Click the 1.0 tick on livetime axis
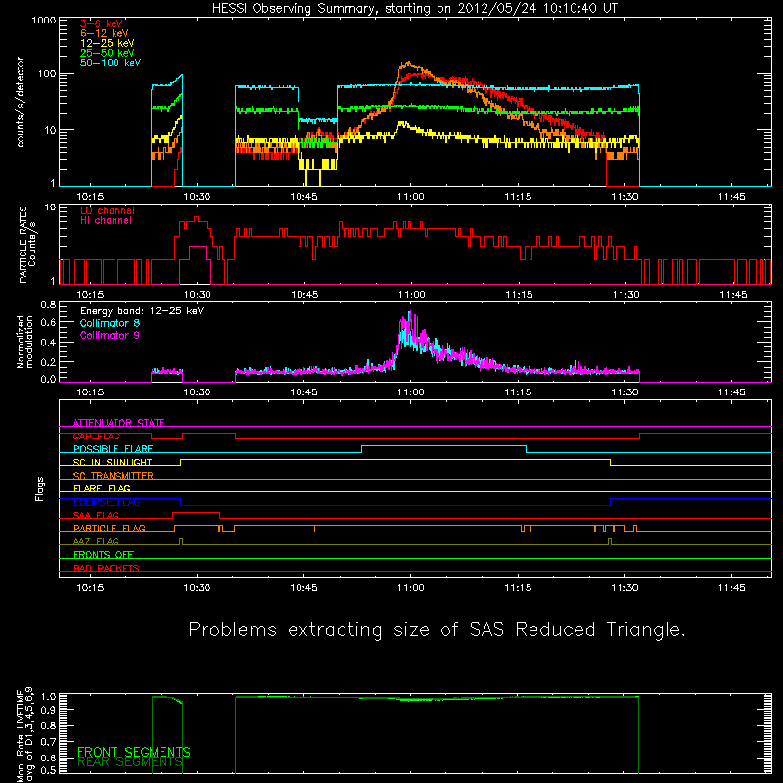 tap(50, 697)
